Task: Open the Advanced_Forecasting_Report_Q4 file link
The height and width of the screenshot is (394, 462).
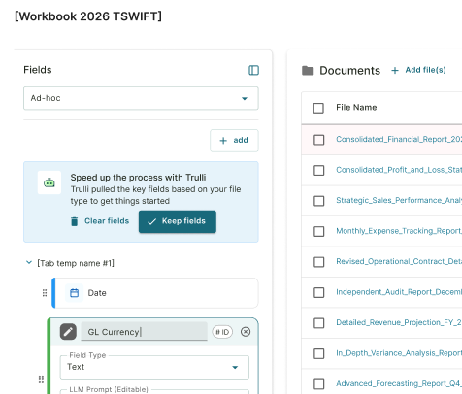Action: [399, 383]
